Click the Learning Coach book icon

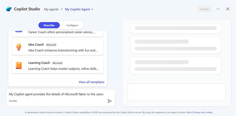pos(19,65)
